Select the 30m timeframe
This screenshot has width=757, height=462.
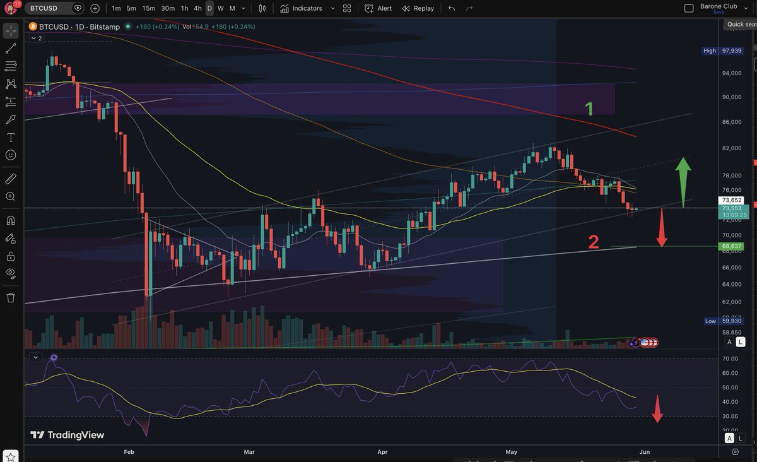pos(168,8)
